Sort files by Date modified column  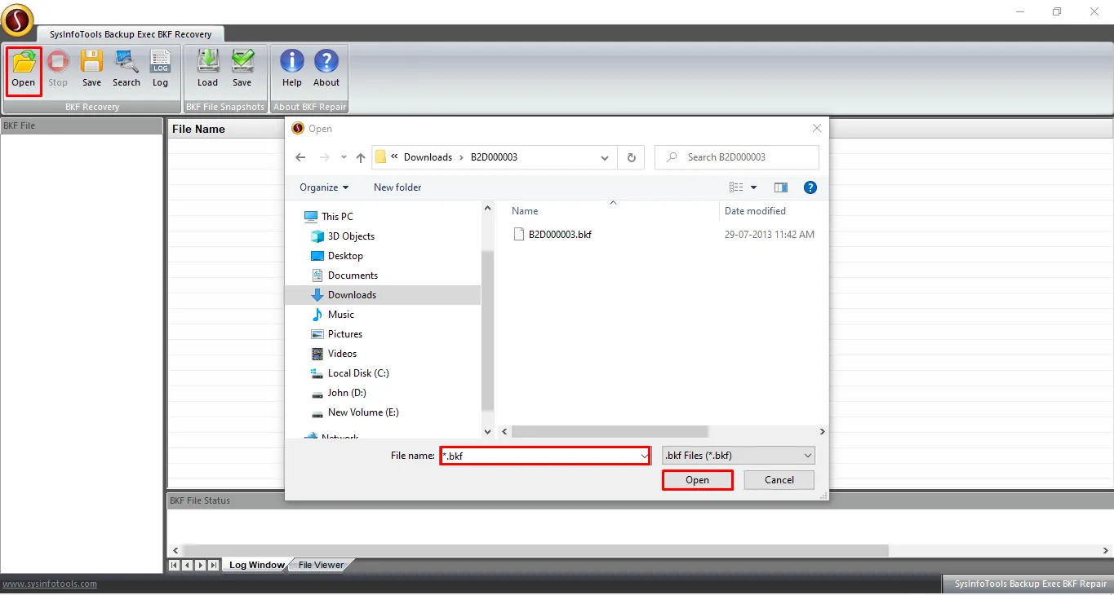click(x=755, y=211)
